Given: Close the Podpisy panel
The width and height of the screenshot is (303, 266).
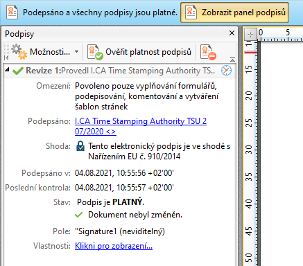Looking at the screenshot, I should (232, 33).
